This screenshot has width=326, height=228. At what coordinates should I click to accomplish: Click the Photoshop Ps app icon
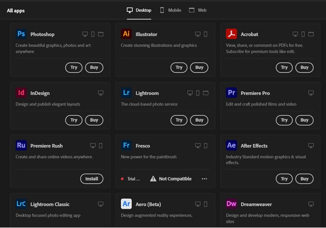point(21,34)
